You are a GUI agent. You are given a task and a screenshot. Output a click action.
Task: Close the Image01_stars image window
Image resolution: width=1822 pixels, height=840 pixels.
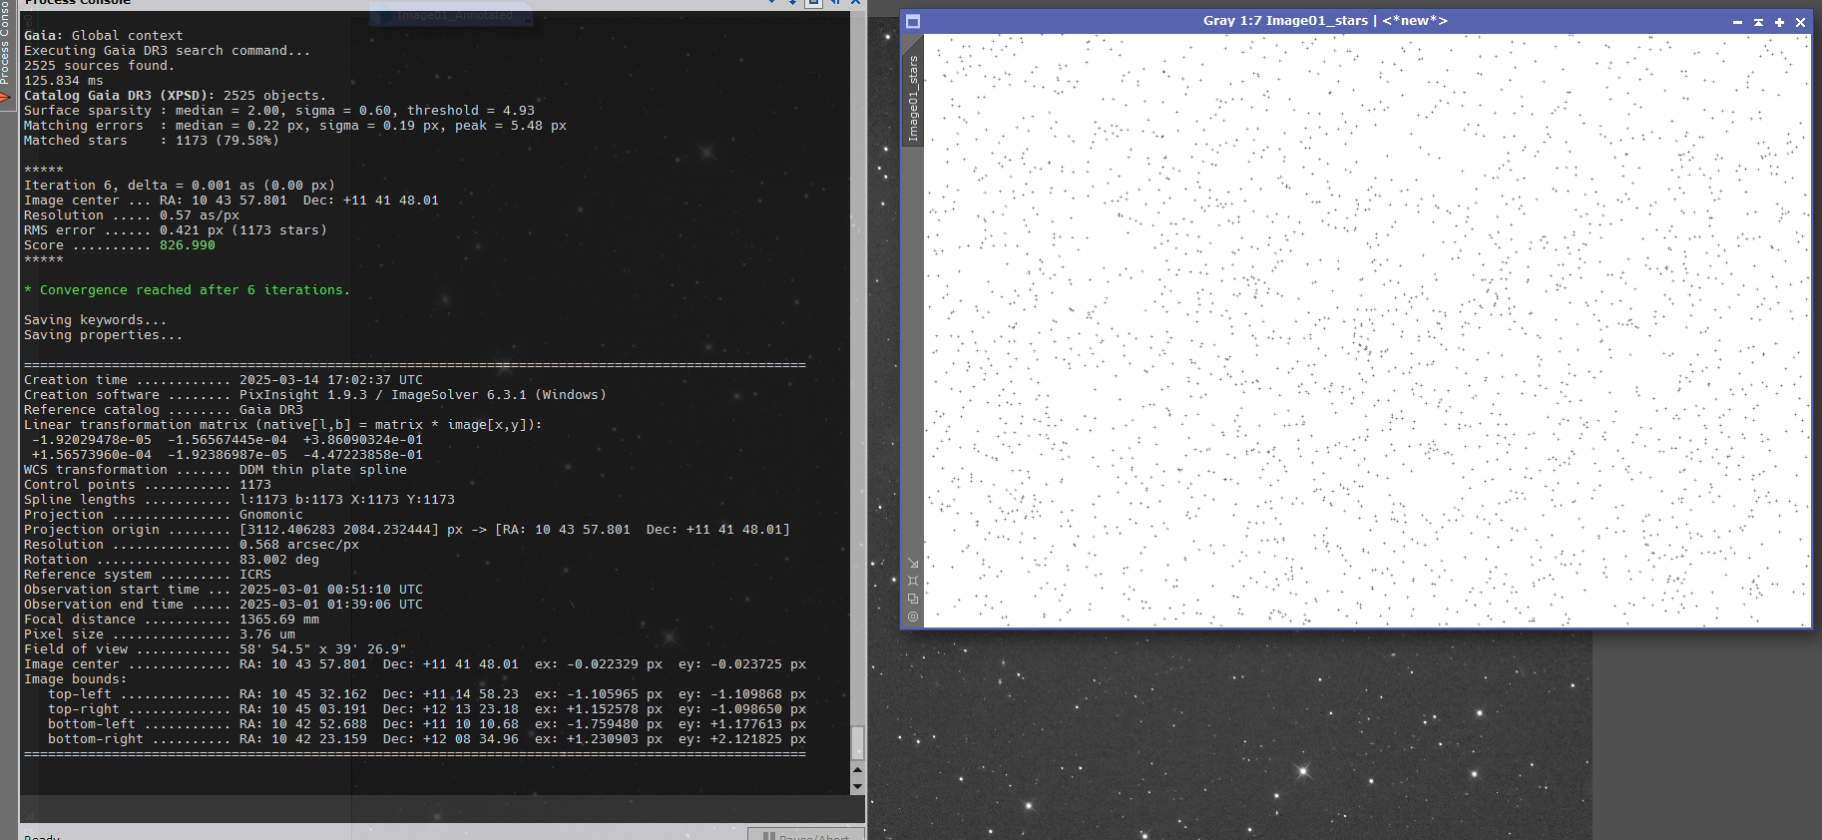coord(1800,22)
